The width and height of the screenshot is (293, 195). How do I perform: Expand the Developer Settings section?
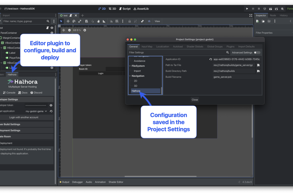click(27, 99)
